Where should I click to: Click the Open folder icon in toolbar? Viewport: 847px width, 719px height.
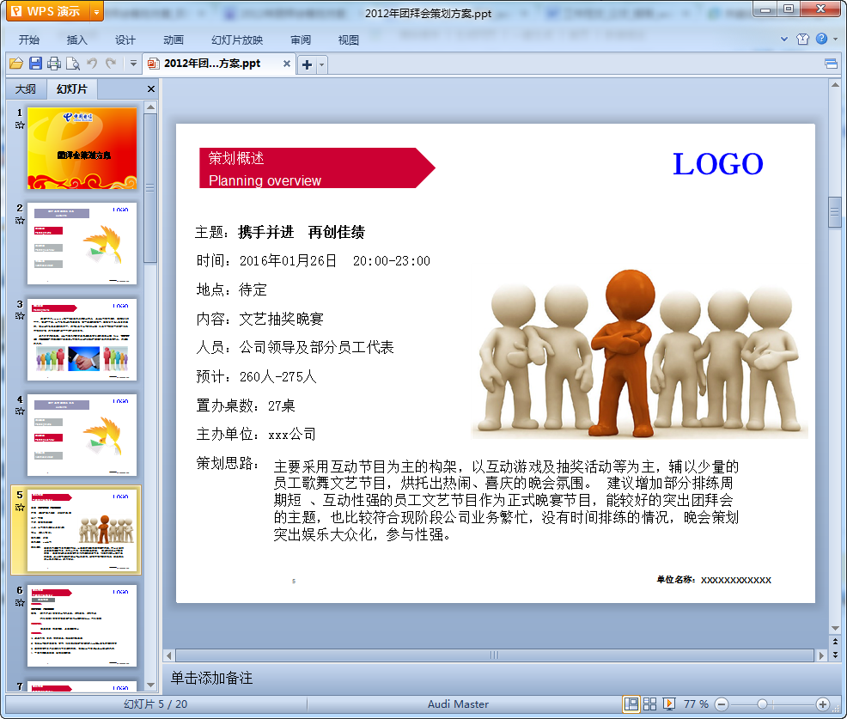click(x=16, y=64)
